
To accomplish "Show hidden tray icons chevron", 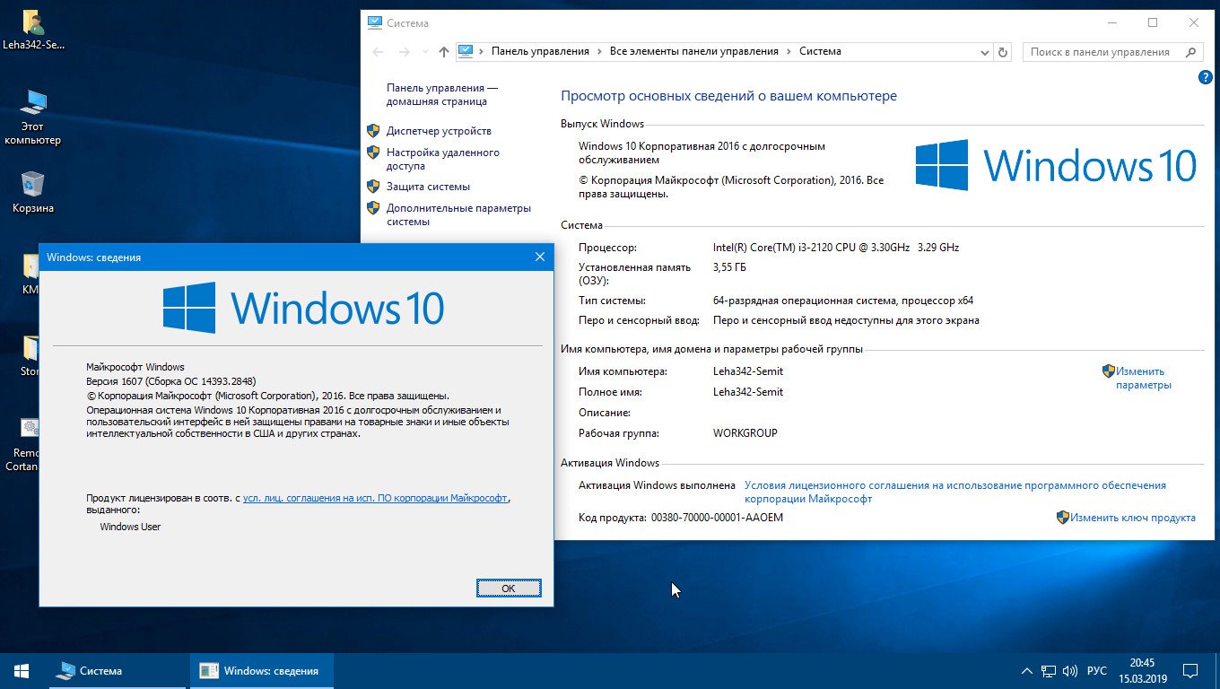I will pyautogui.click(x=1027, y=671).
